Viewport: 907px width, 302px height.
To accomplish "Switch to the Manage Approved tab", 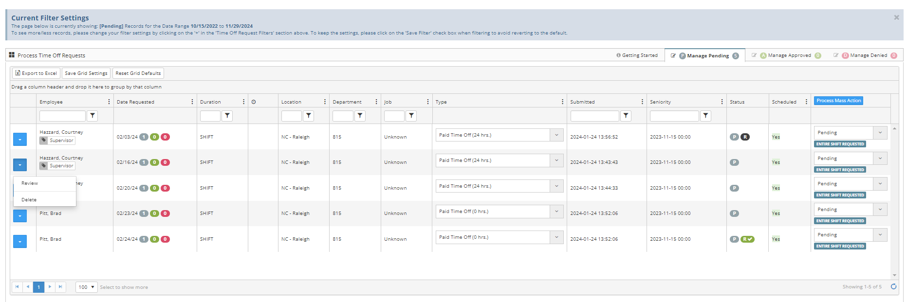I will [x=789, y=55].
